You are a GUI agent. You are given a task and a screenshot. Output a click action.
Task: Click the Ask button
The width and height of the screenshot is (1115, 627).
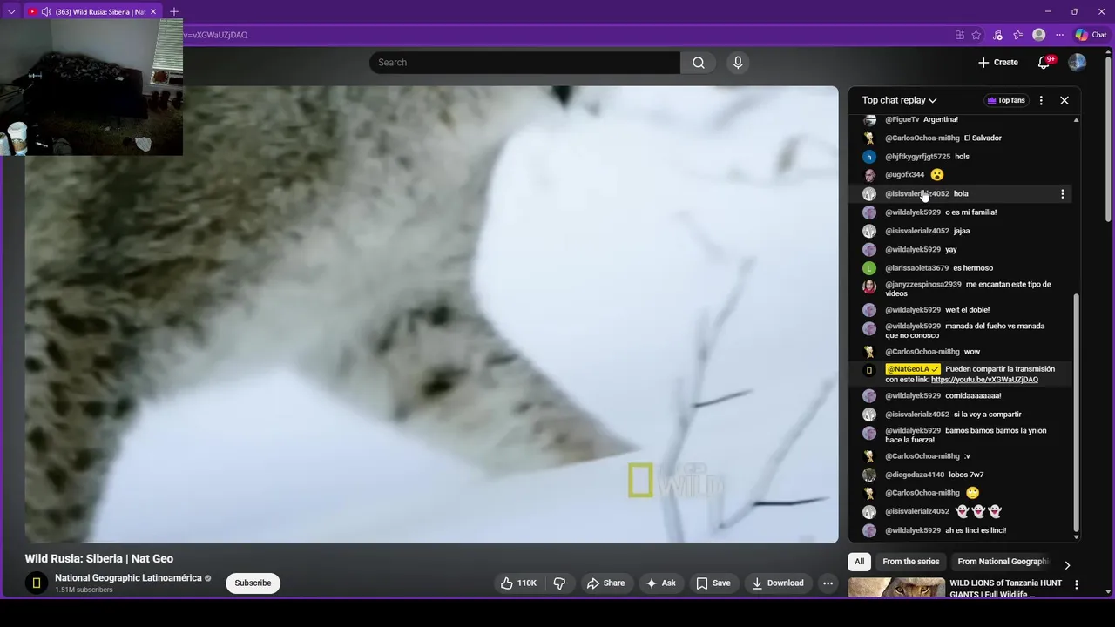tap(660, 583)
